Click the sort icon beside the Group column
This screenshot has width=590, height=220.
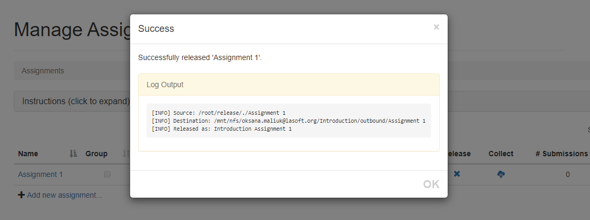pos(126,154)
